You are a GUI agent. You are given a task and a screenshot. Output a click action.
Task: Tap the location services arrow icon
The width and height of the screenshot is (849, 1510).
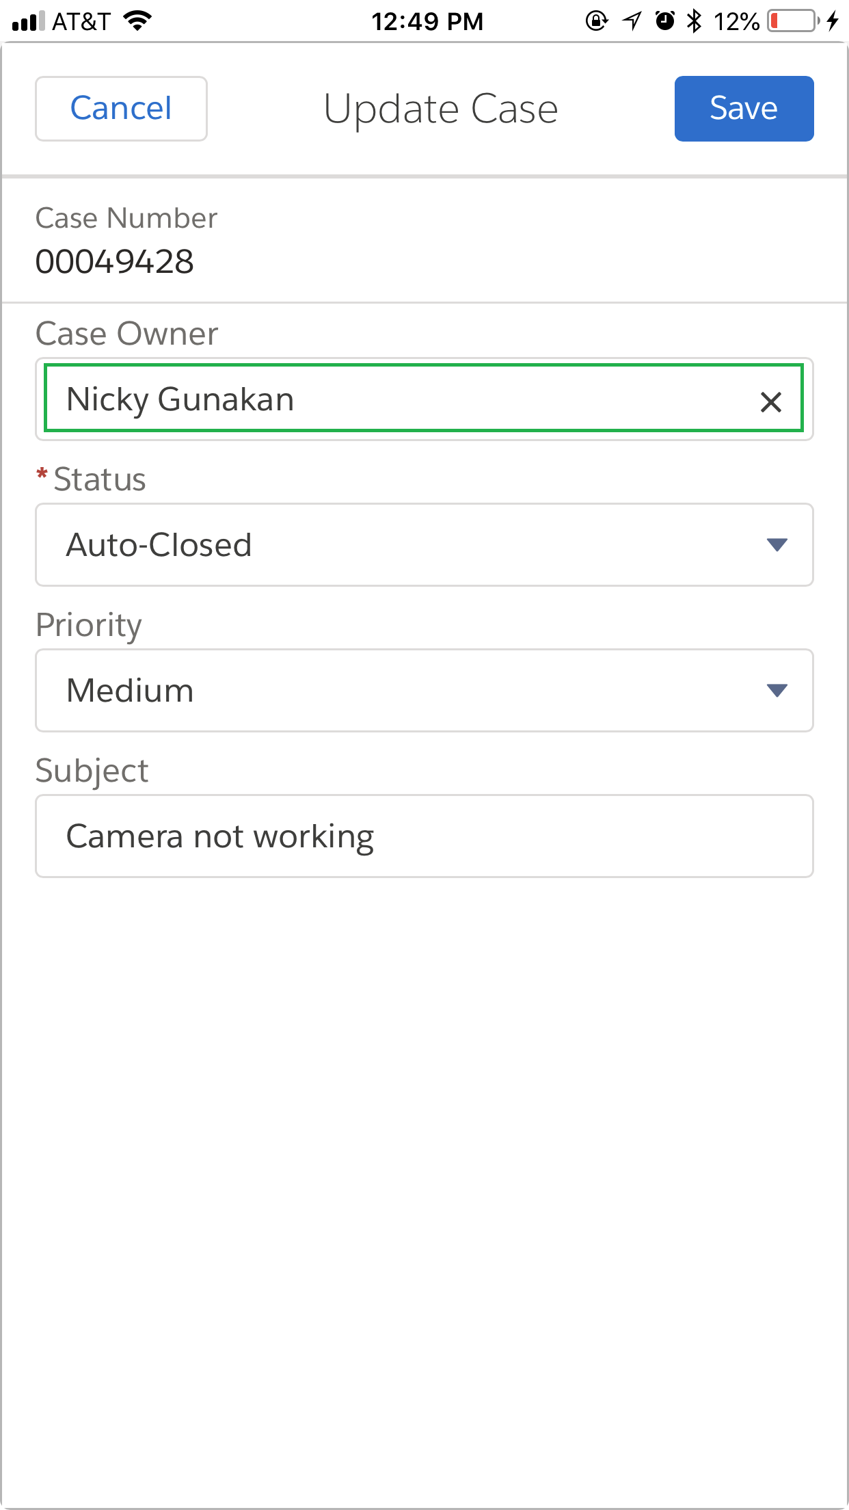[x=632, y=21]
